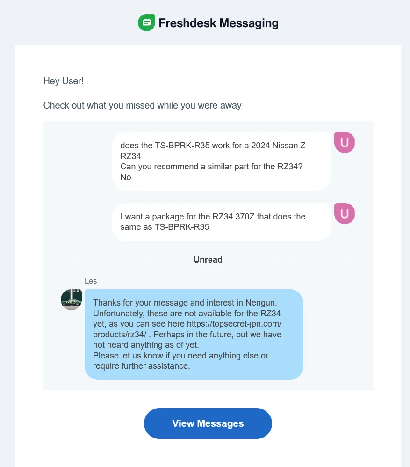Click 'not heard anything as of yet' line

146,345
